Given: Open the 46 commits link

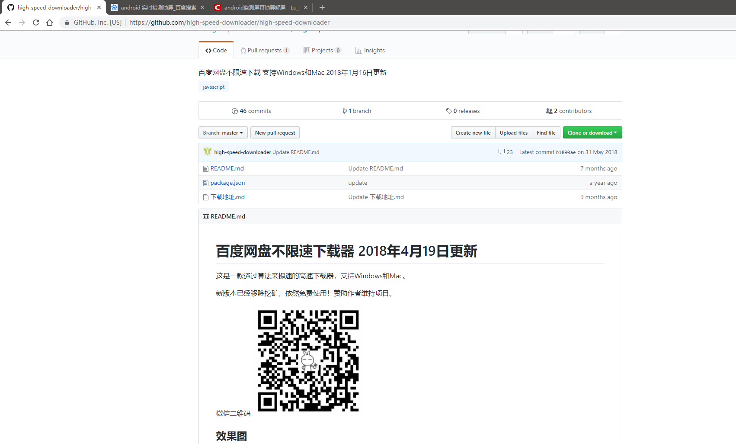Looking at the screenshot, I should pos(251,111).
